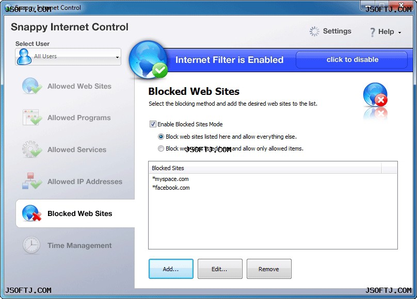The width and height of the screenshot is (417, 299).
Task: Click the Blocked Sites column header
Action: 265,168
